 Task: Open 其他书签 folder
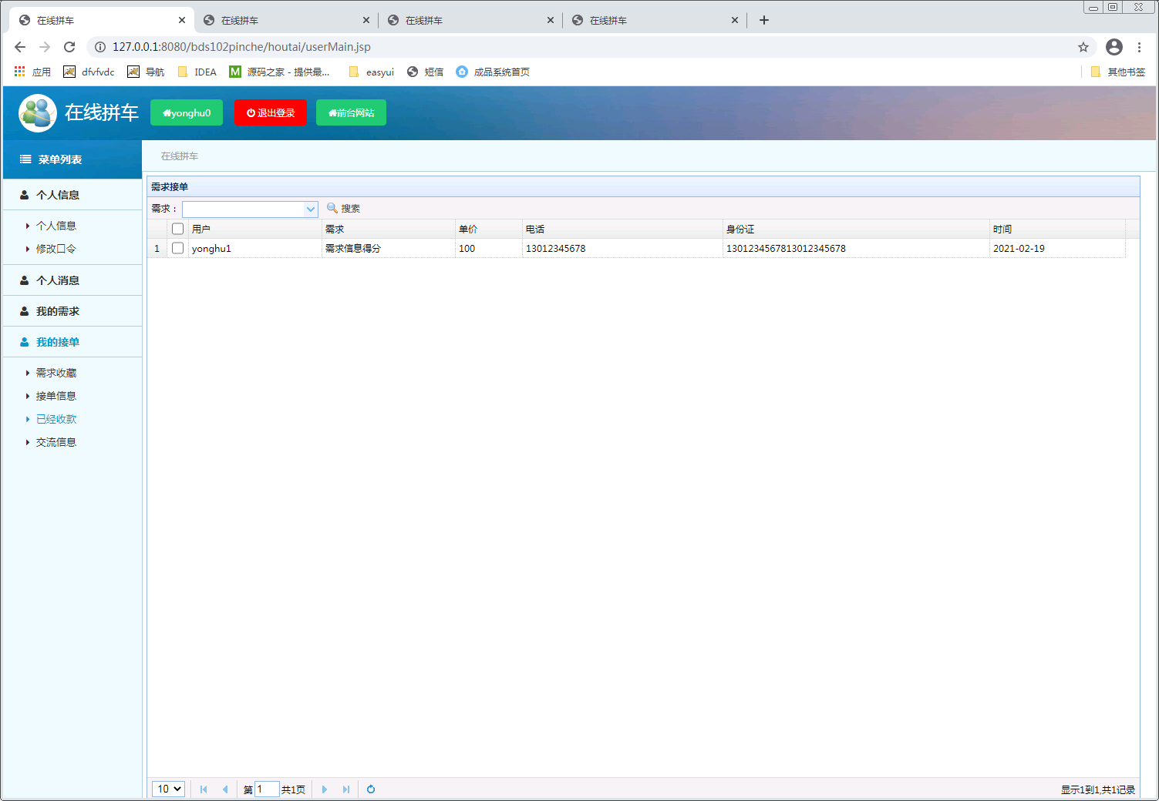pos(1117,72)
